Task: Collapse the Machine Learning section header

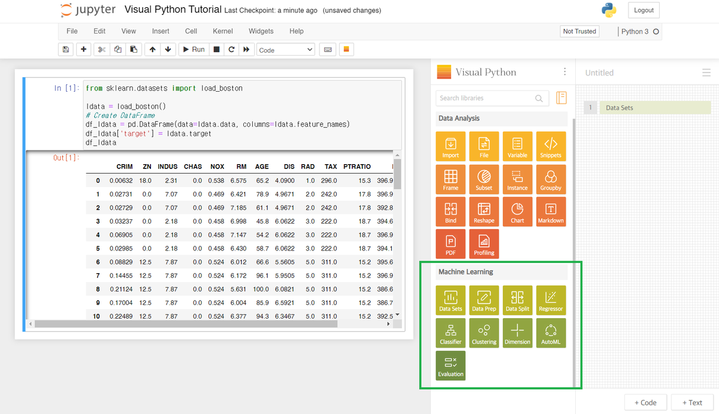Action: pos(502,272)
